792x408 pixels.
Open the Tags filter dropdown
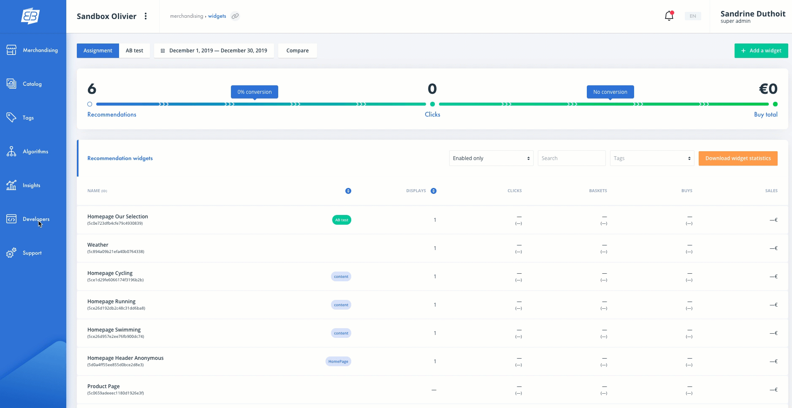click(652, 158)
